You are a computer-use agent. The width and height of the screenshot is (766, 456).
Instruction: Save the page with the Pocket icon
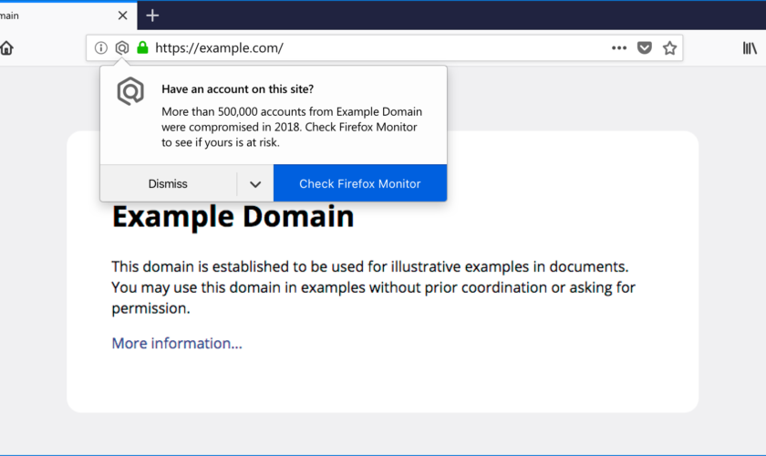point(645,48)
